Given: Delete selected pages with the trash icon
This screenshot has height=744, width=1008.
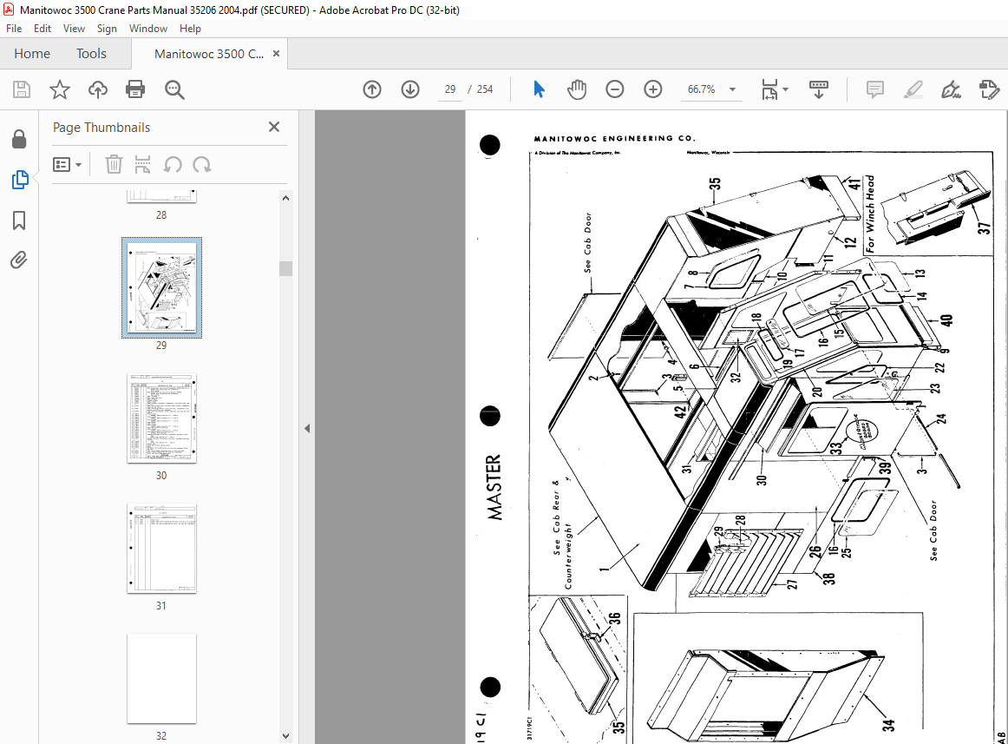Looking at the screenshot, I should coord(114,165).
